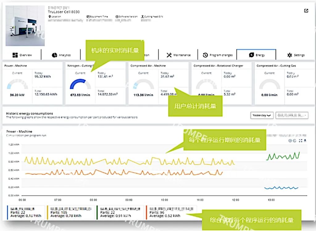Download the Power - Machine chart
The height and width of the screenshot is (231, 316).
[305, 140]
